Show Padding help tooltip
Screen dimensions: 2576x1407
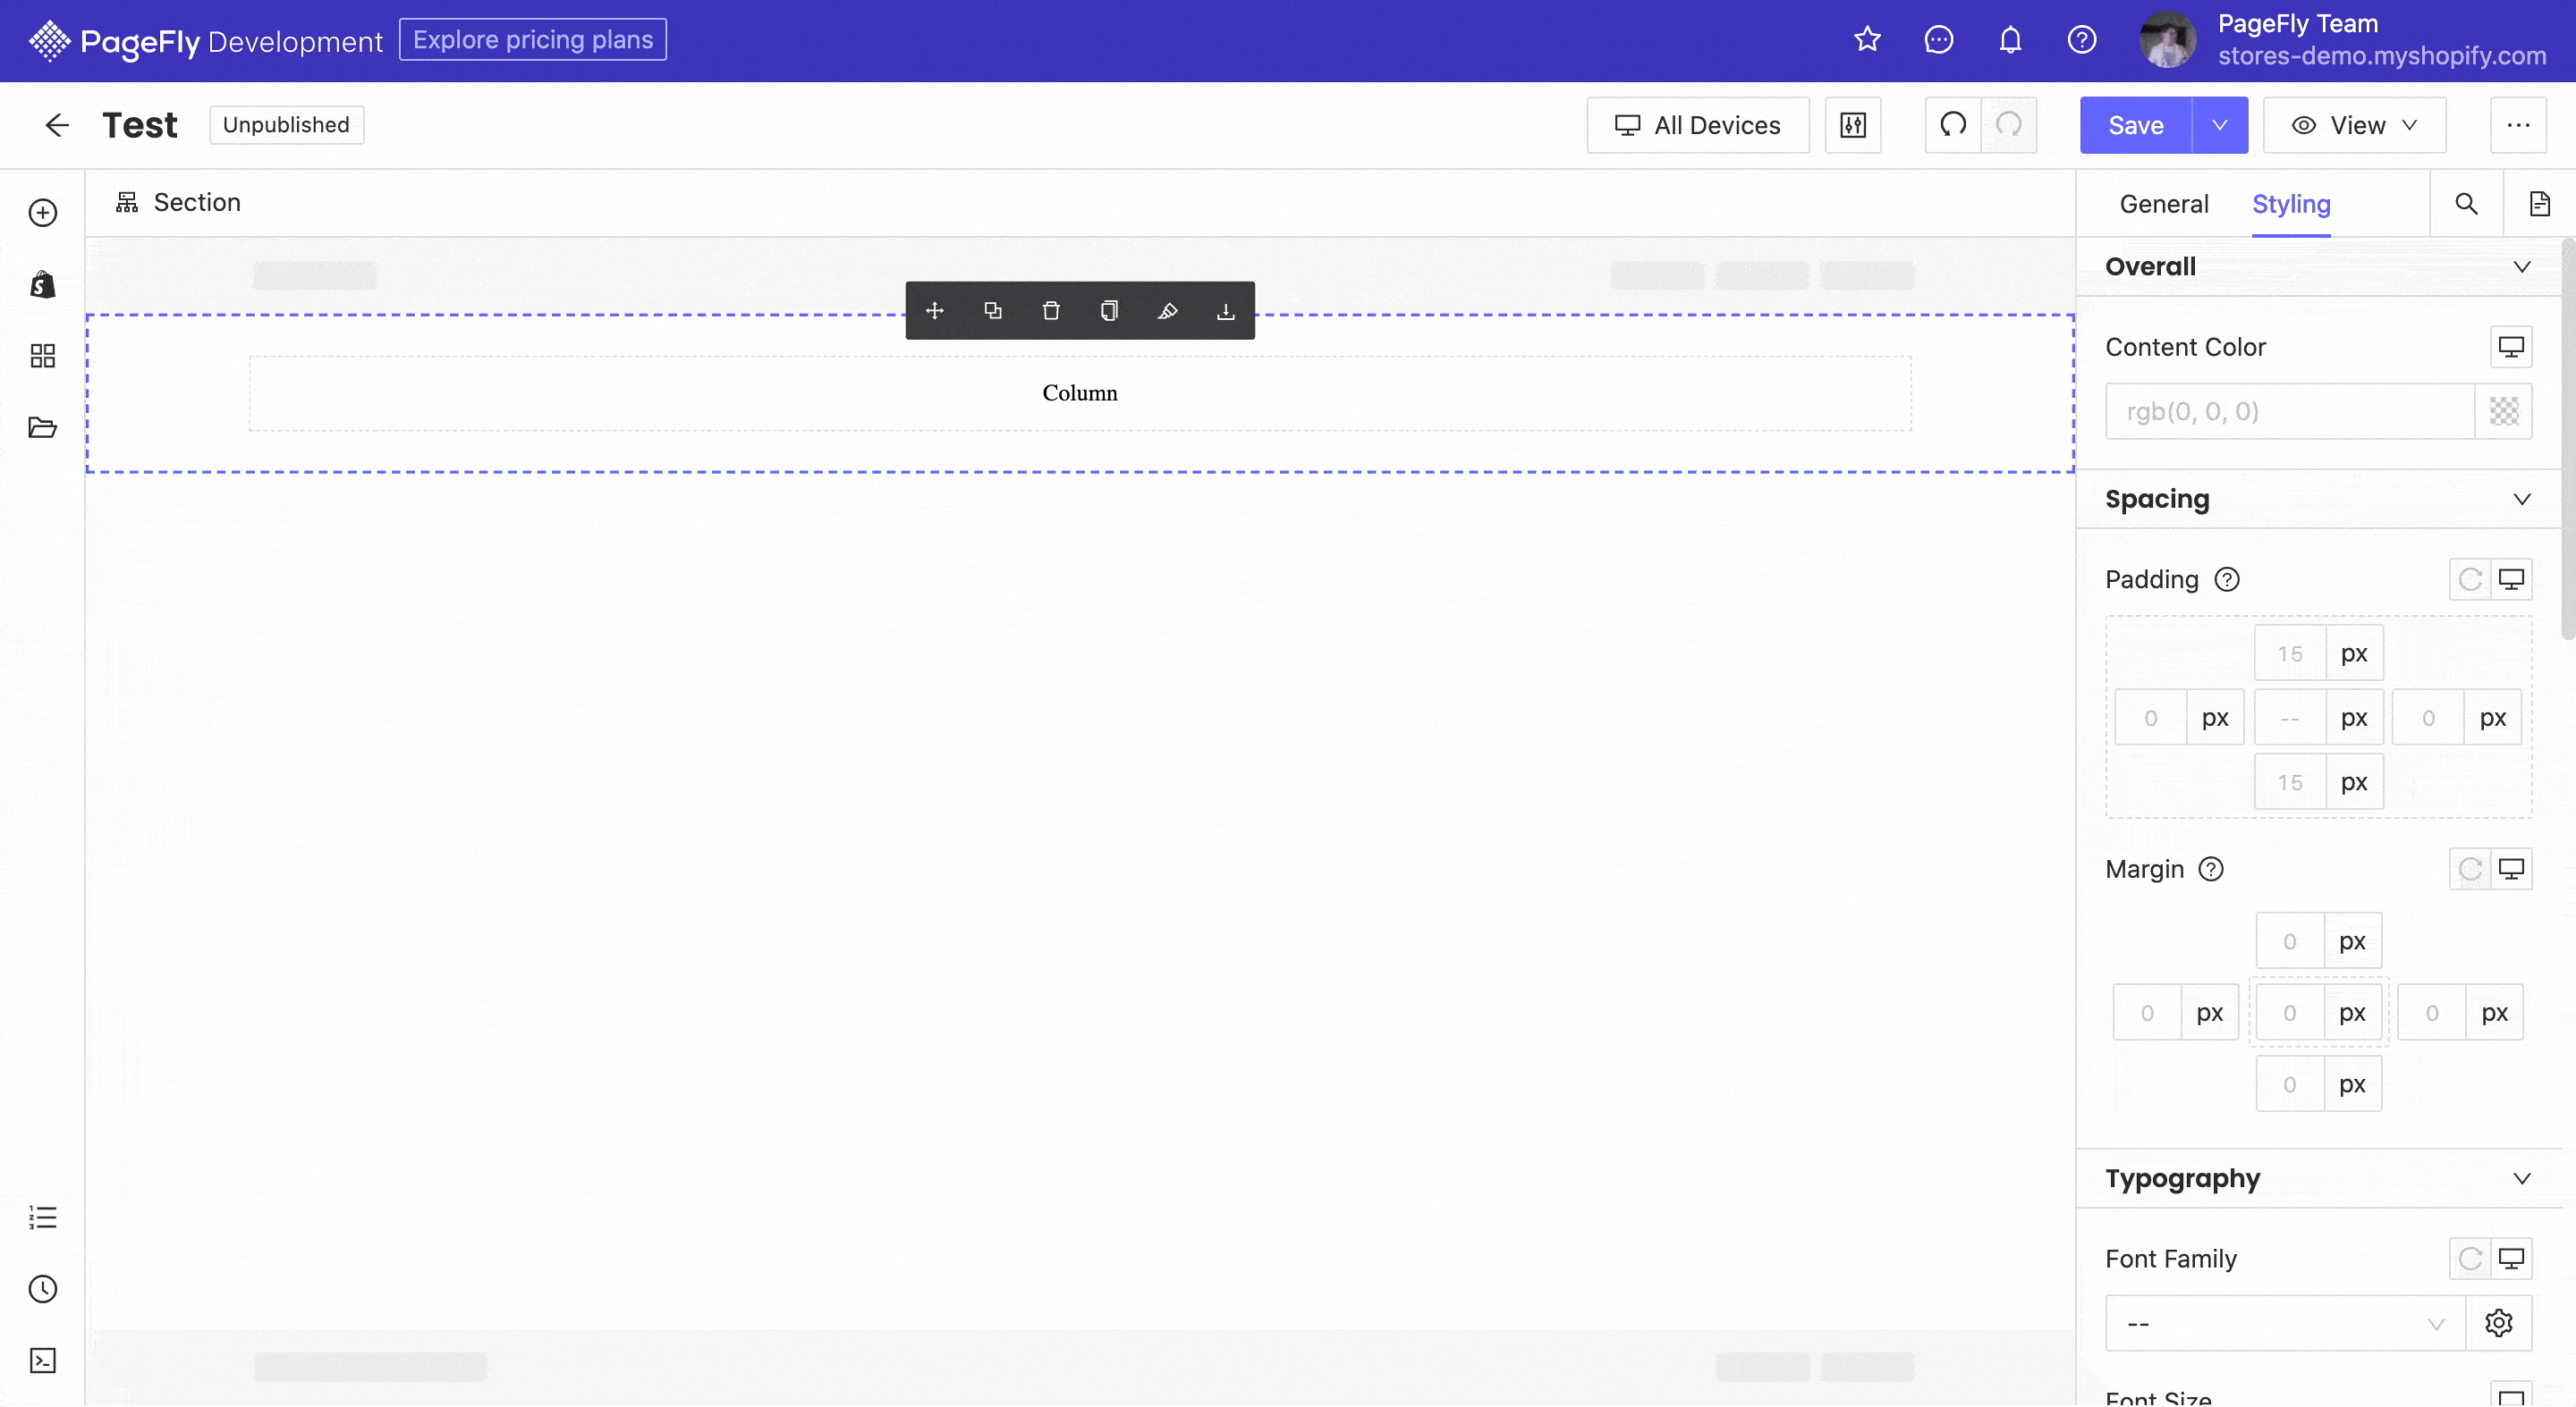coord(2227,579)
